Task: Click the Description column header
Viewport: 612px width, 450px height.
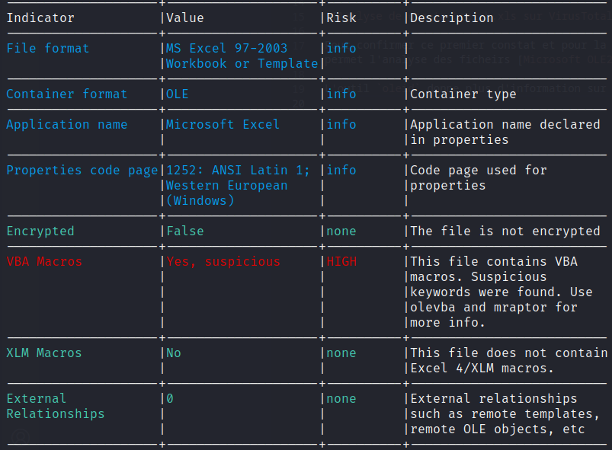Action: (452, 18)
